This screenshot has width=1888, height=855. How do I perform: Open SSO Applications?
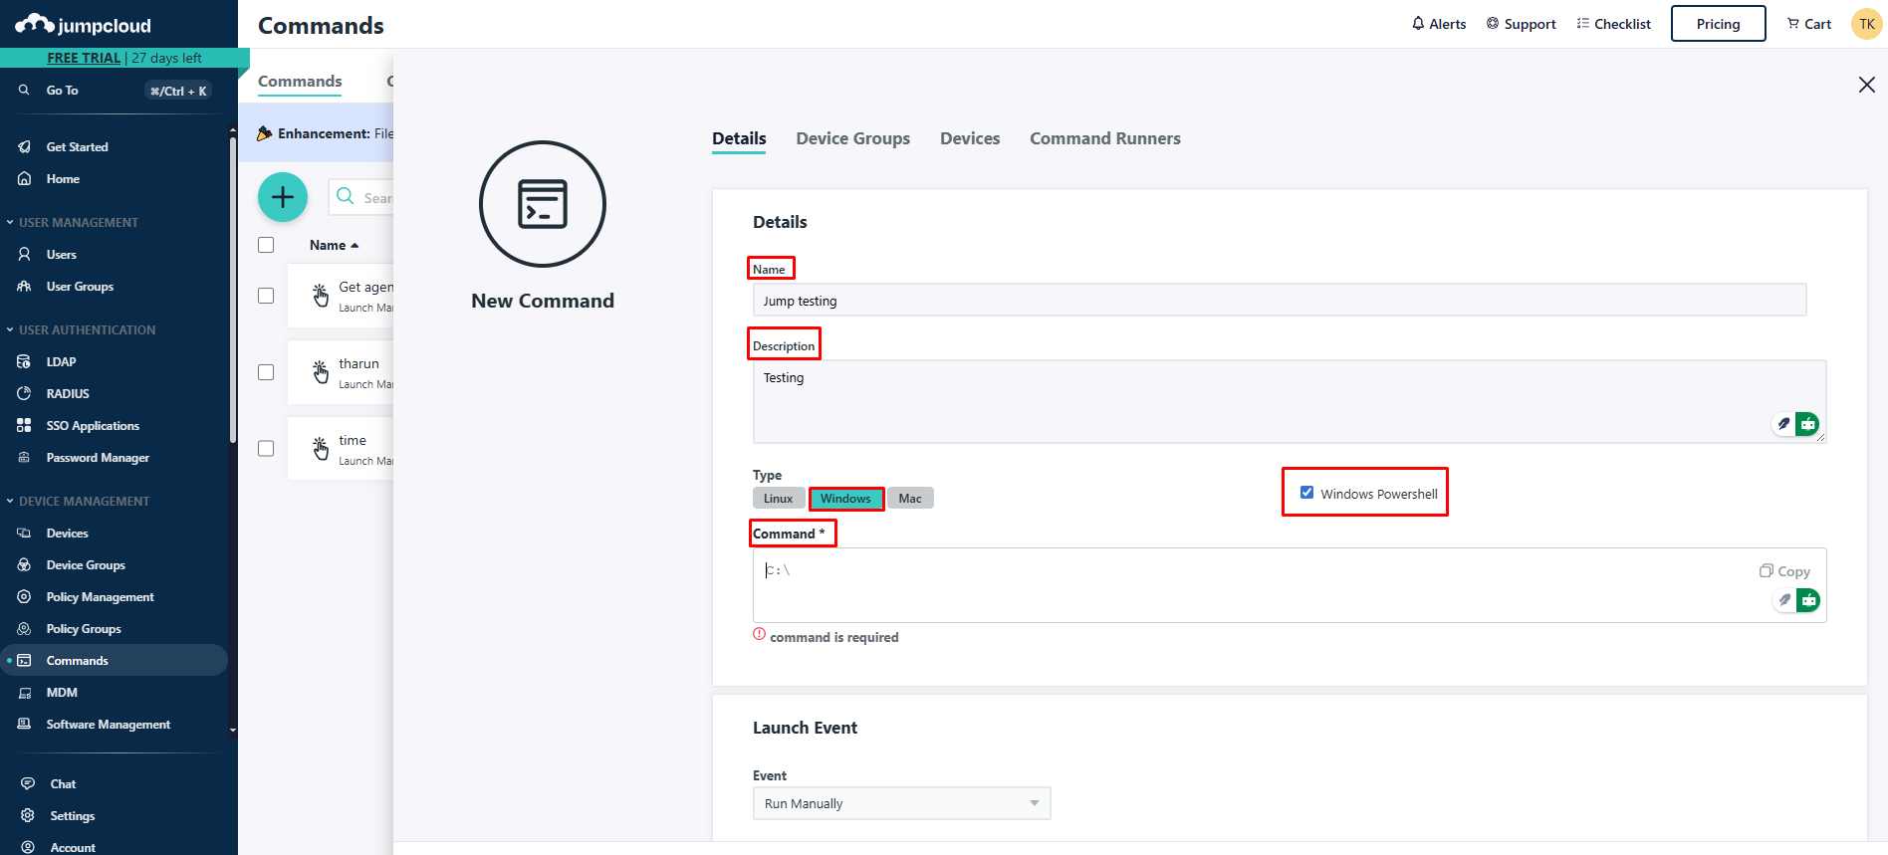coord(93,425)
